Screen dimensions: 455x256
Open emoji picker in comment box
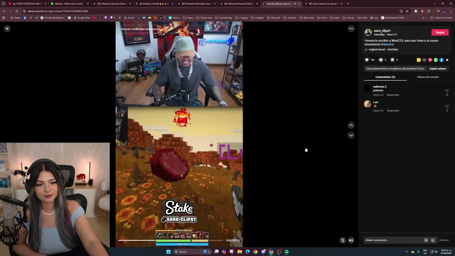(433, 240)
